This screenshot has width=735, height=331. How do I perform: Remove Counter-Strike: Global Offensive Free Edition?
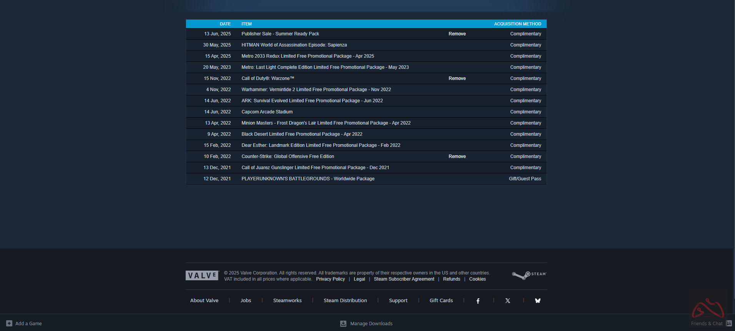(x=457, y=156)
